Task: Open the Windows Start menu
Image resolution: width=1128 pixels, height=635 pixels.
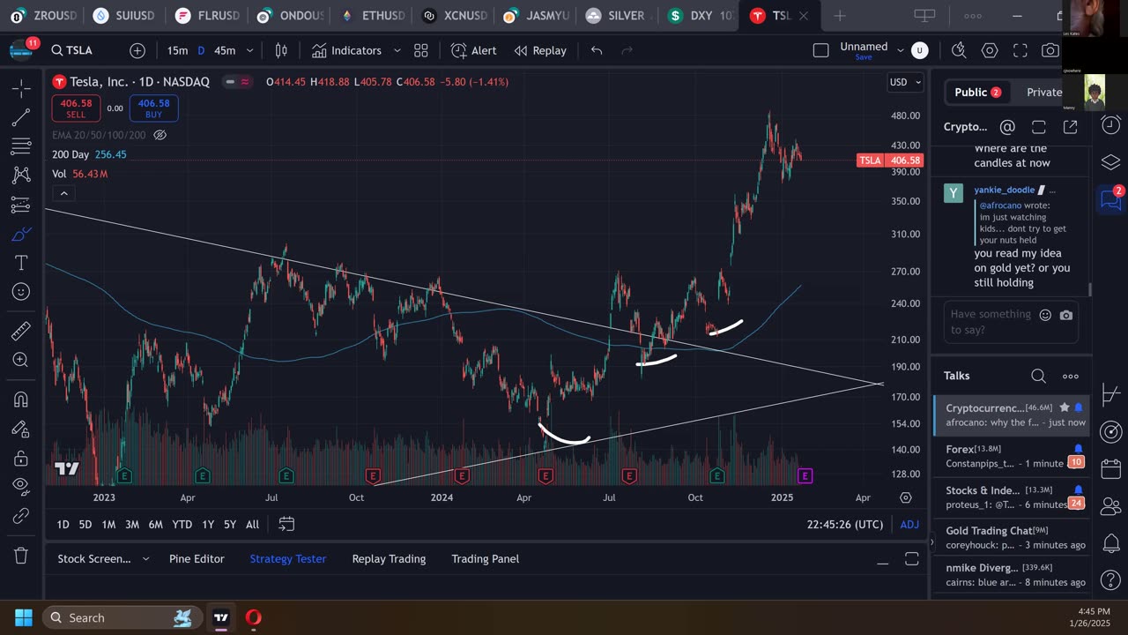Action: tap(24, 617)
